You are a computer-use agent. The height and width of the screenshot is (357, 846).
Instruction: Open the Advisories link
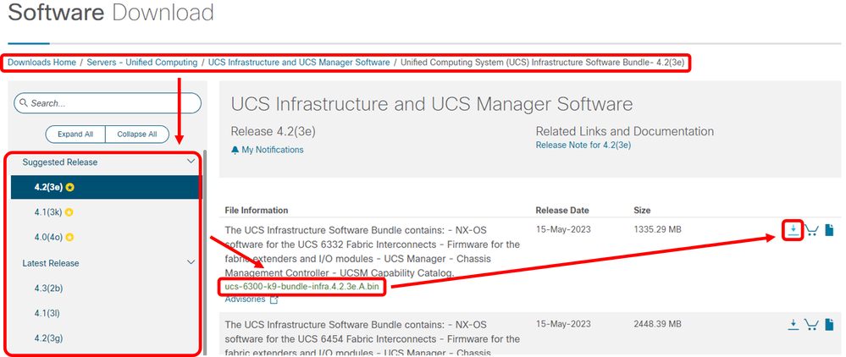click(x=245, y=299)
